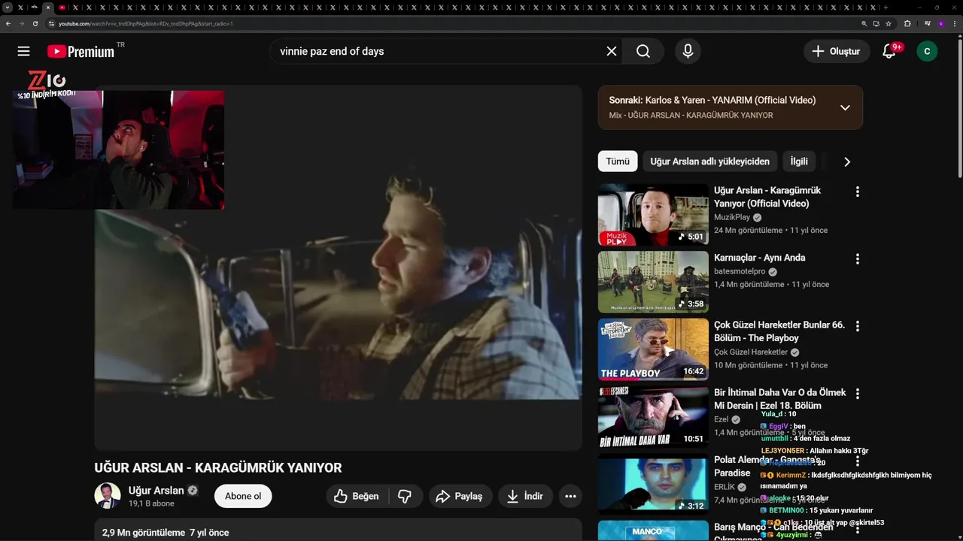Open 'Çok Güzel Hareketler Bunlar 66. Bölüm' title

click(779, 331)
